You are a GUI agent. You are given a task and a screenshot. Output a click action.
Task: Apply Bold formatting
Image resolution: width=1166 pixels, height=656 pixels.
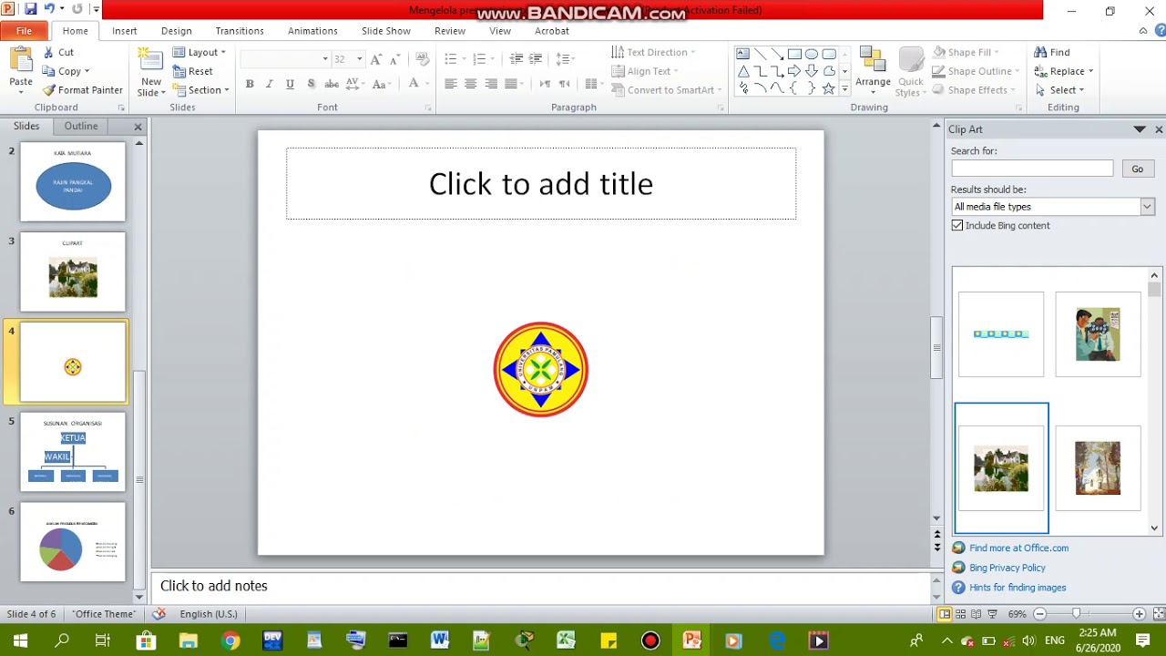250,84
